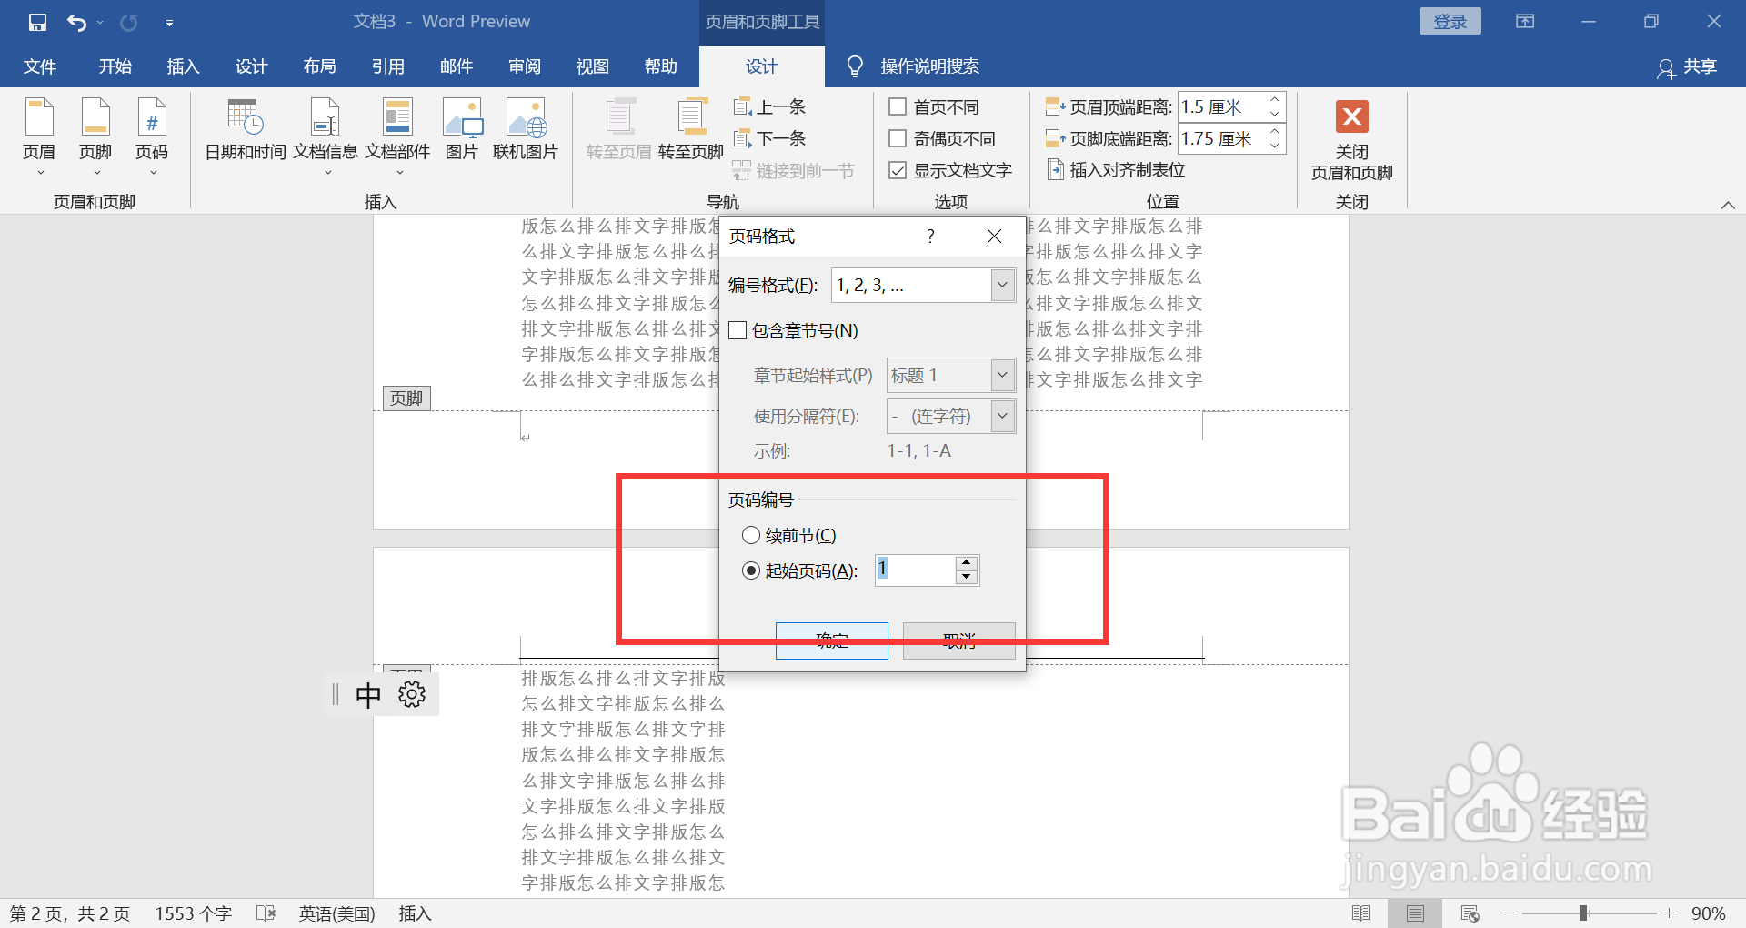Close header and footer with red X

coord(1352,116)
